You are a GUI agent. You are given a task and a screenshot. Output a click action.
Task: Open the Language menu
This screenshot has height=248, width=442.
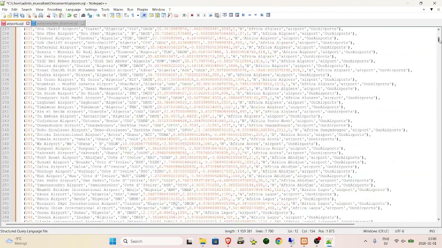click(x=73, y=10)
